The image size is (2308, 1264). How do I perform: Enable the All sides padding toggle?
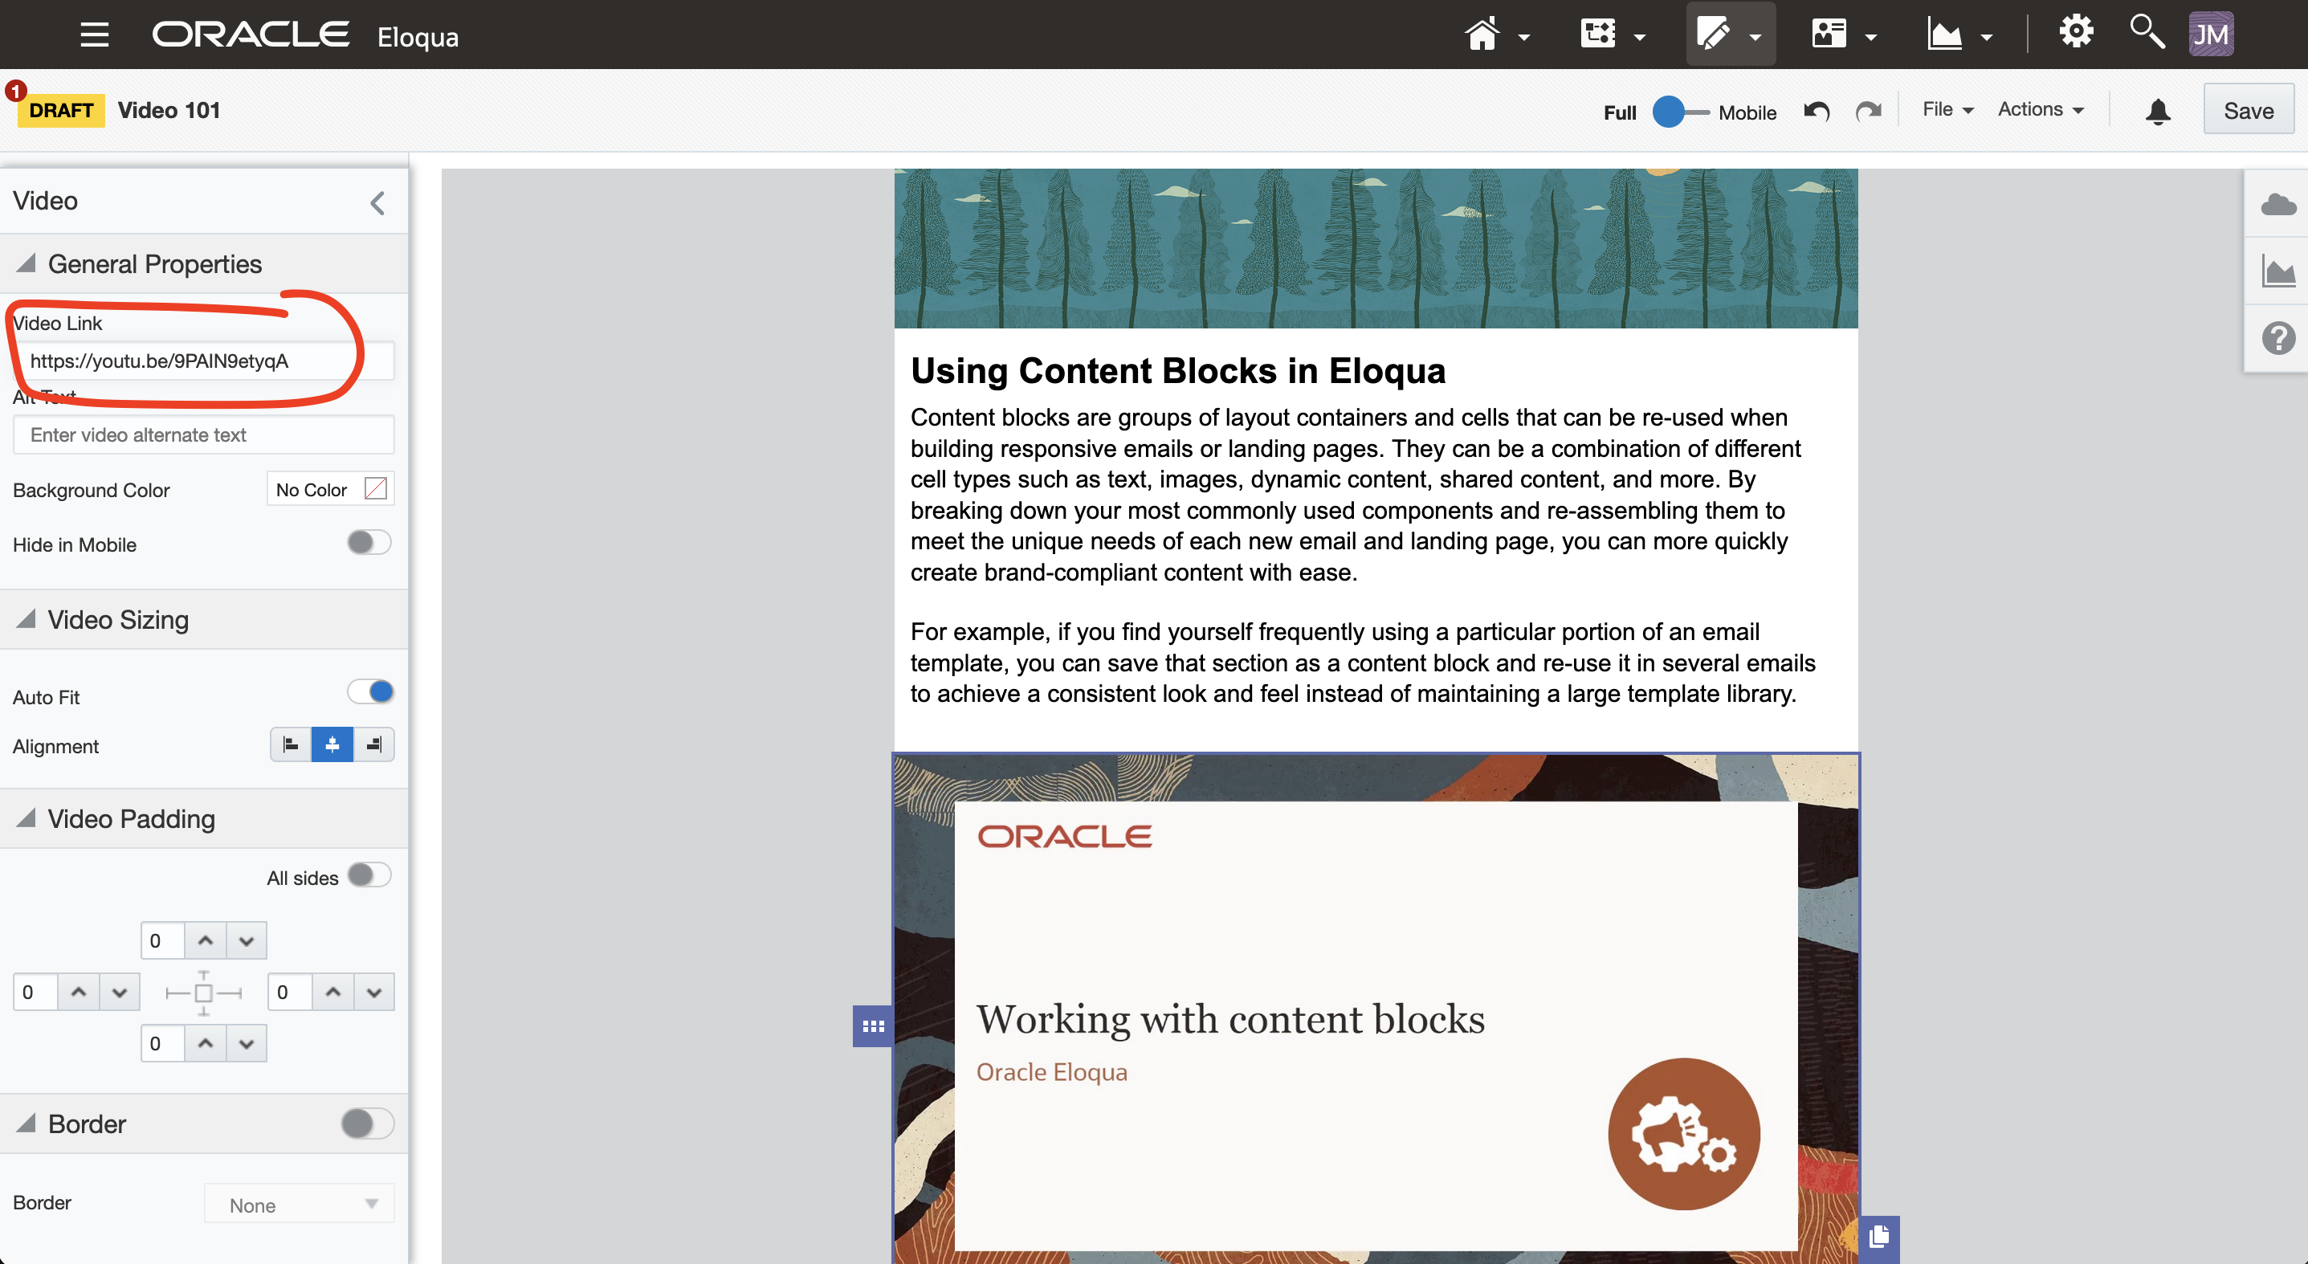pos(369,875)
